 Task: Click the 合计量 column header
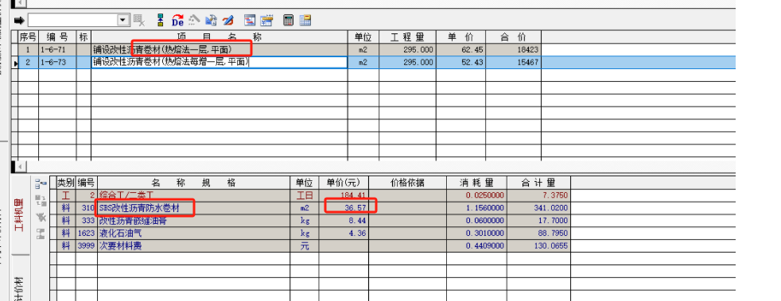539,182
